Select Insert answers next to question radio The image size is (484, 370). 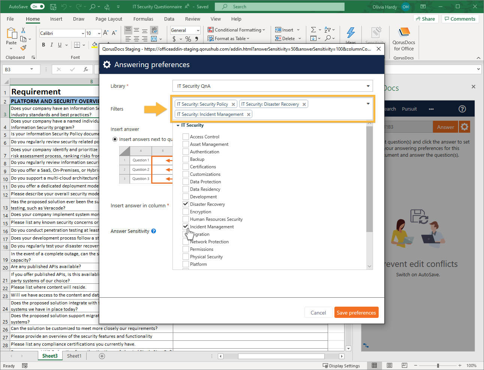point(115,139)
